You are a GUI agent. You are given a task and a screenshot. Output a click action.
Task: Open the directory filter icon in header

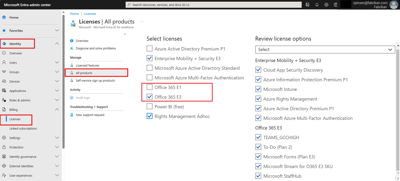click(x=308, y=5)
